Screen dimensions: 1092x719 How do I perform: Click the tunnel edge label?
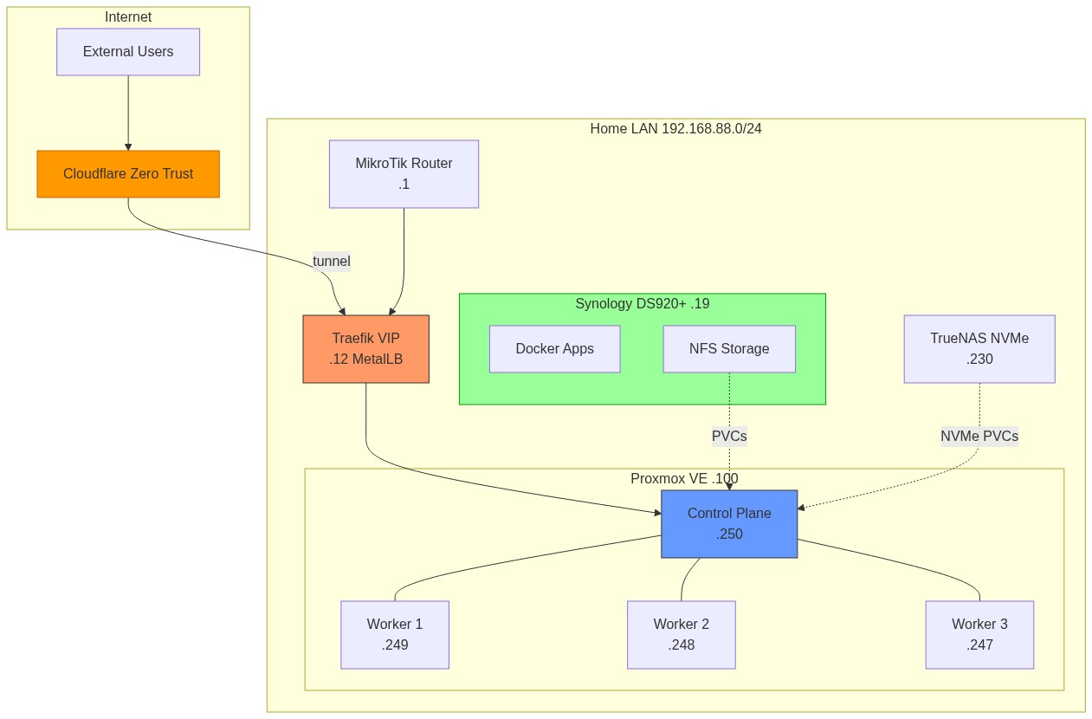332,261
